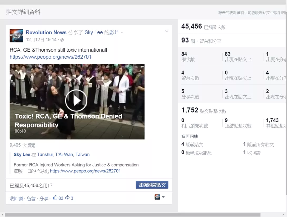
Task: Click the 0 出現在貼文上 comments breakdown
Action: pyautogui.click(x=238, y=75)
